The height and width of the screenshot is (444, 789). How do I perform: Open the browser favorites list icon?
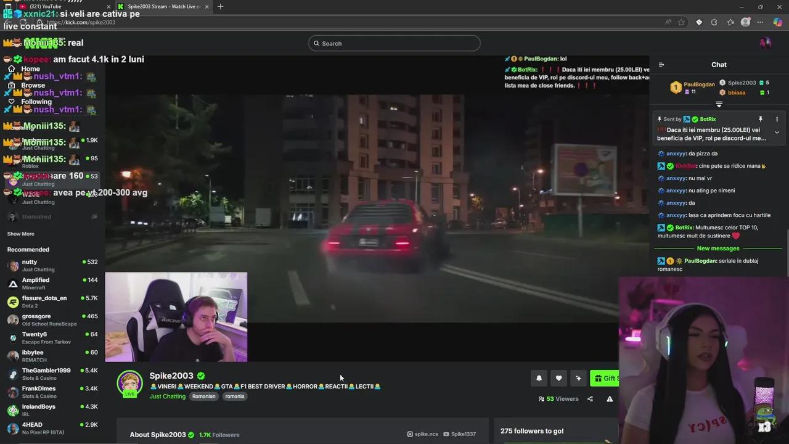pyautogui.click(x=730, y=22)
